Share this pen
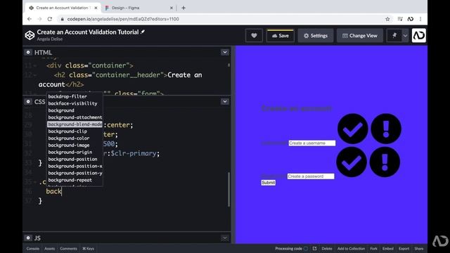Screen dimensions: 450x253 click(x=419, y=249)
